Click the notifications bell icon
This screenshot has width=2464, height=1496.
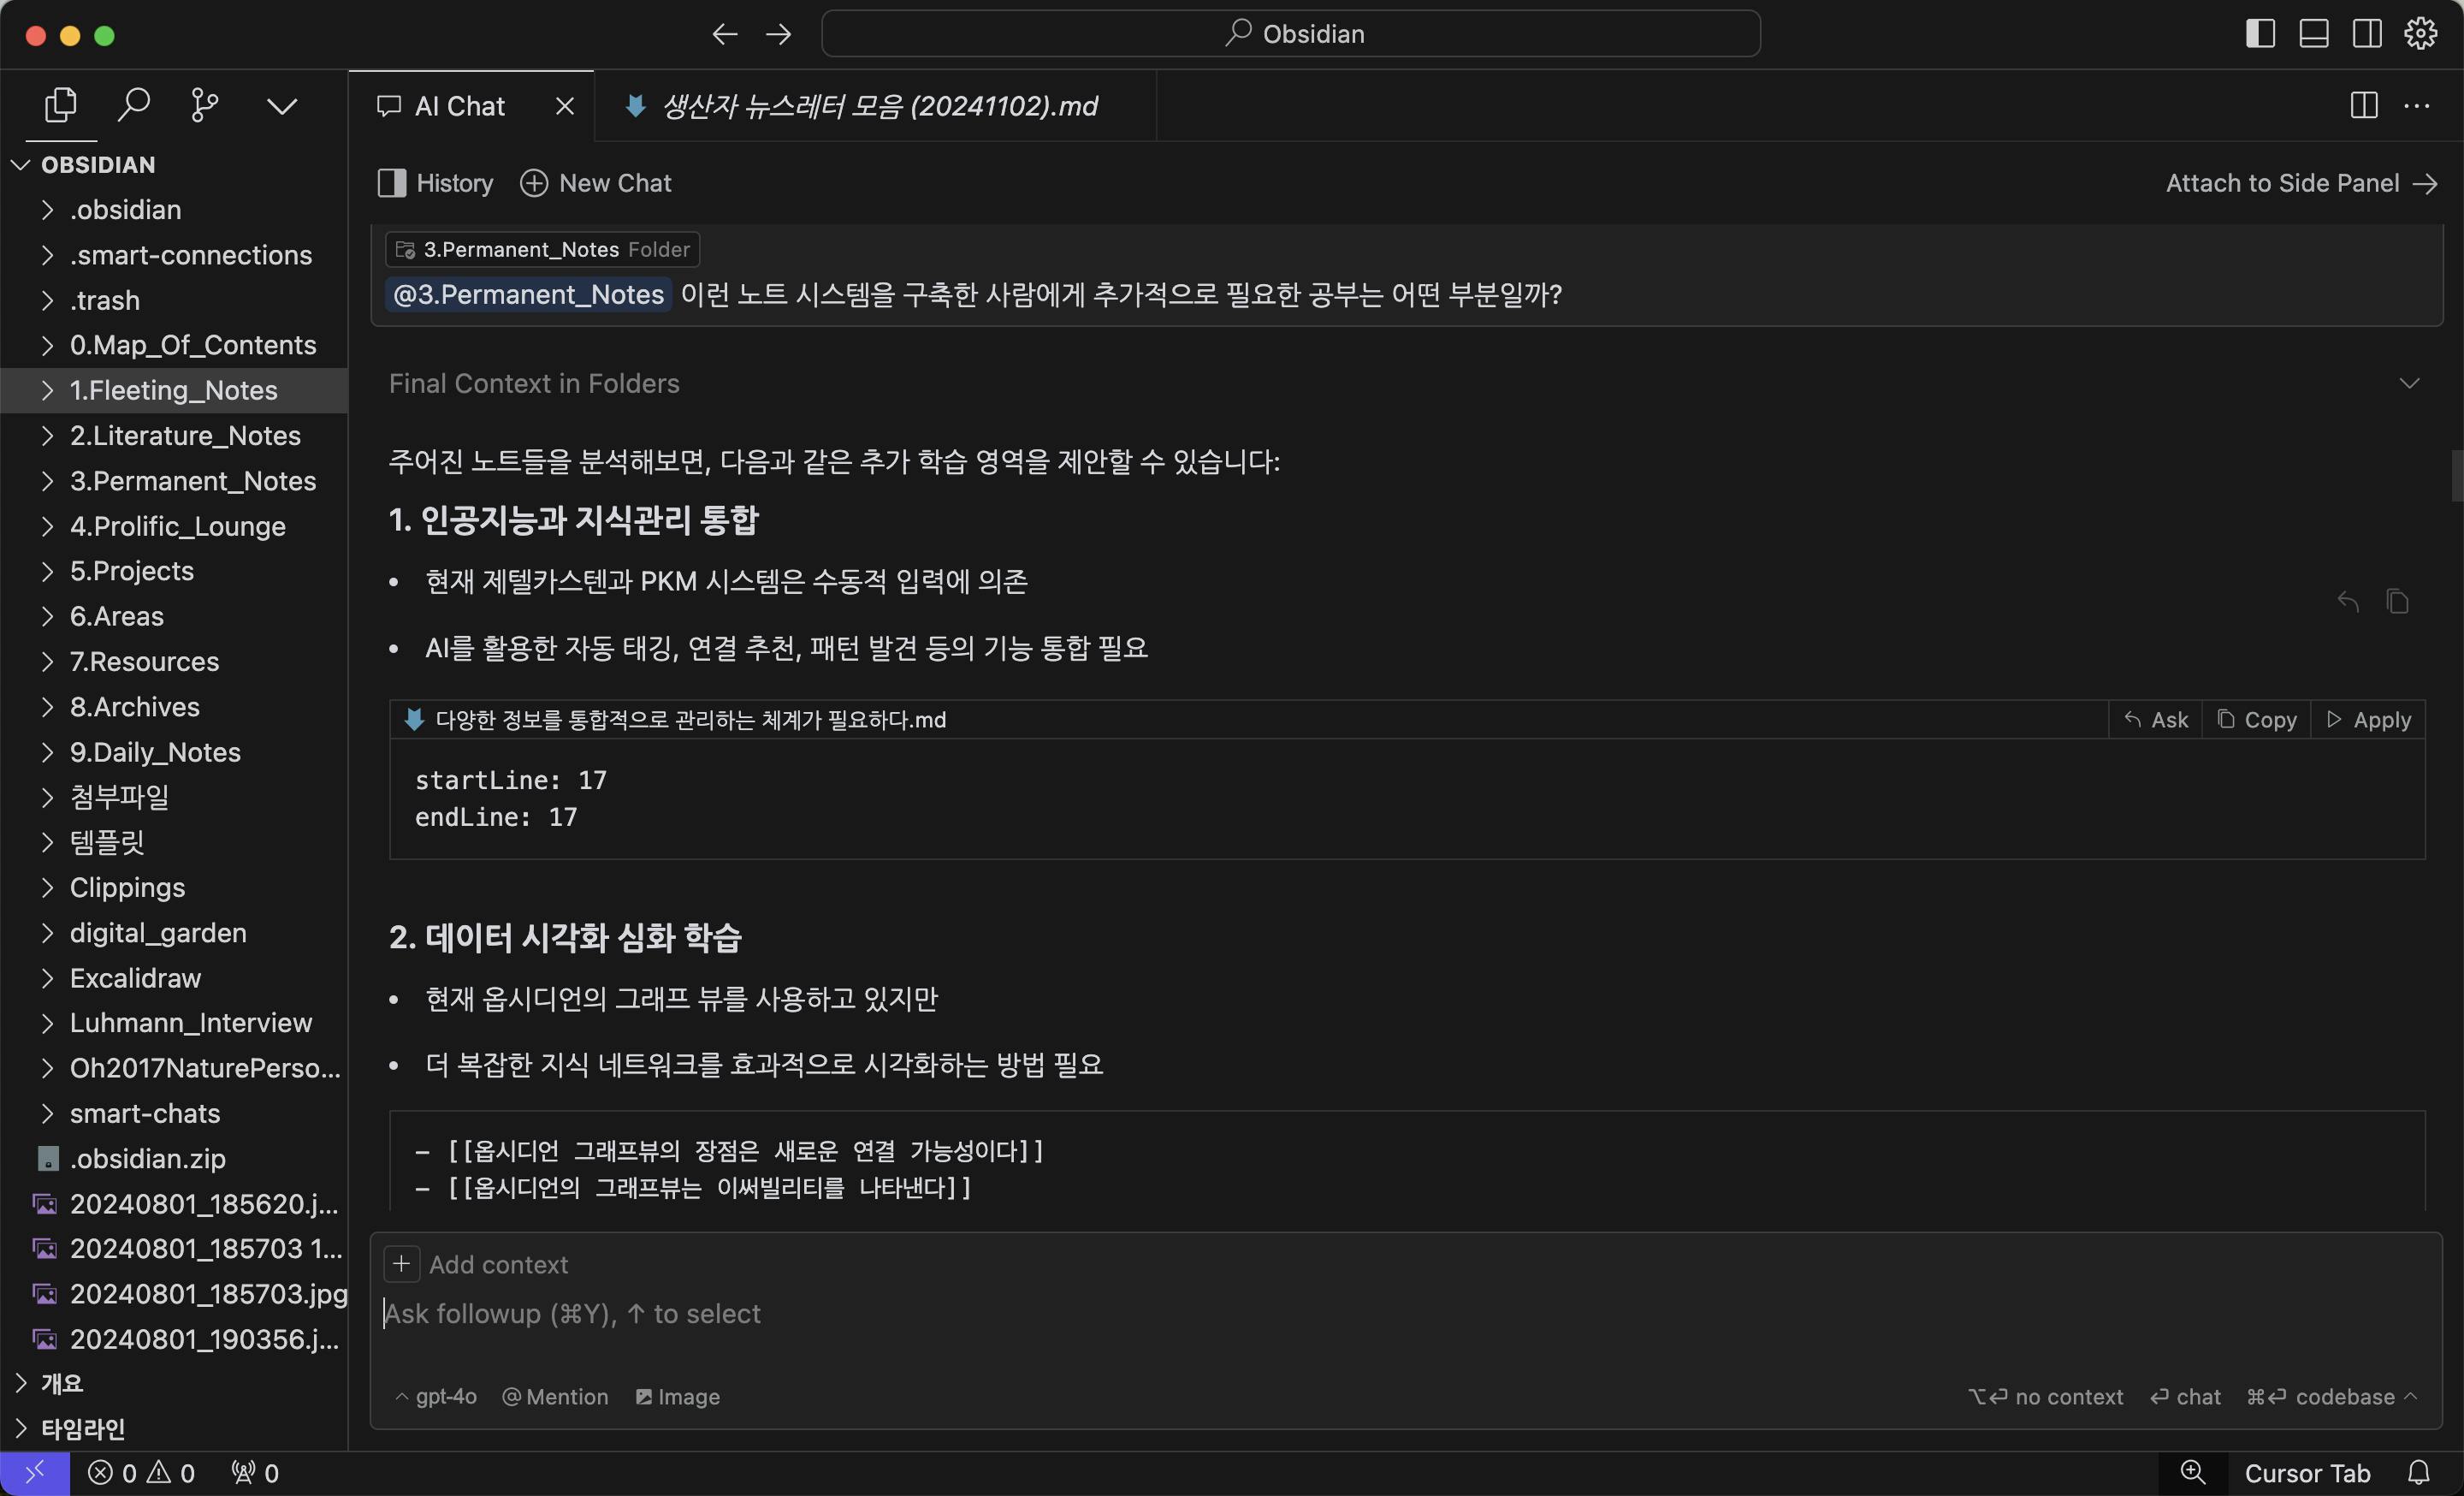[x=2418, y=1472]
